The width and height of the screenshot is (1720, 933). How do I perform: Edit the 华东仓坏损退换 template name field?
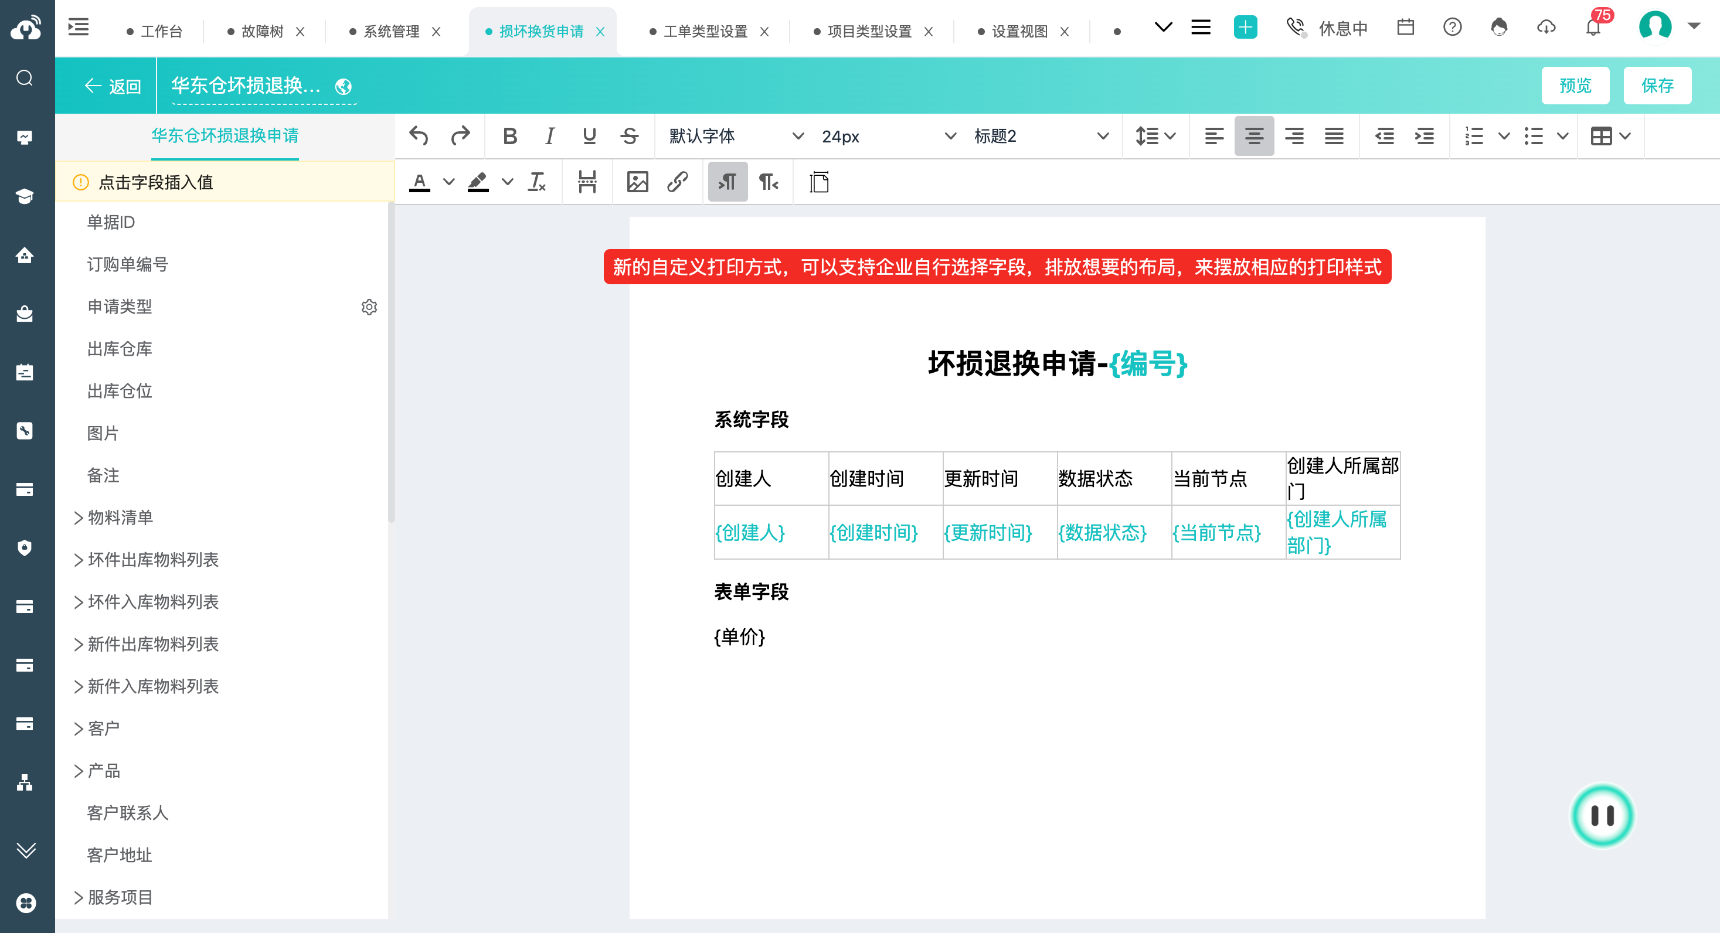pos(246,86)
